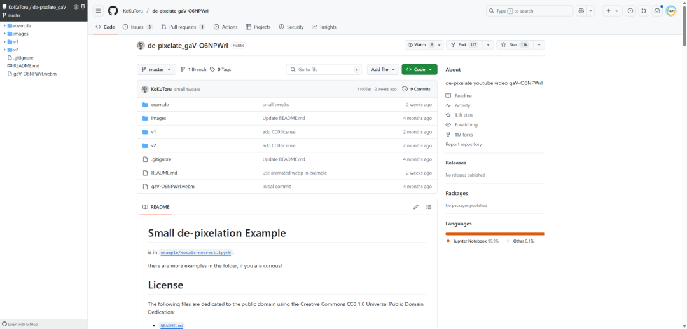687x329 pixels.
Task: Open the master branch selector dropdown
Action: (156, 70)
